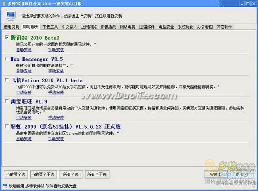Viewport: 258px width, 191px height.
Task: Go to the 上网浏览 tab
Action: click(x=89, y=27)
